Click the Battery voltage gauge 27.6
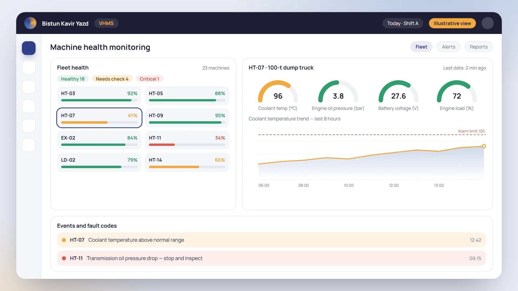Screen dimensions: 518x291 pos(398,92)
